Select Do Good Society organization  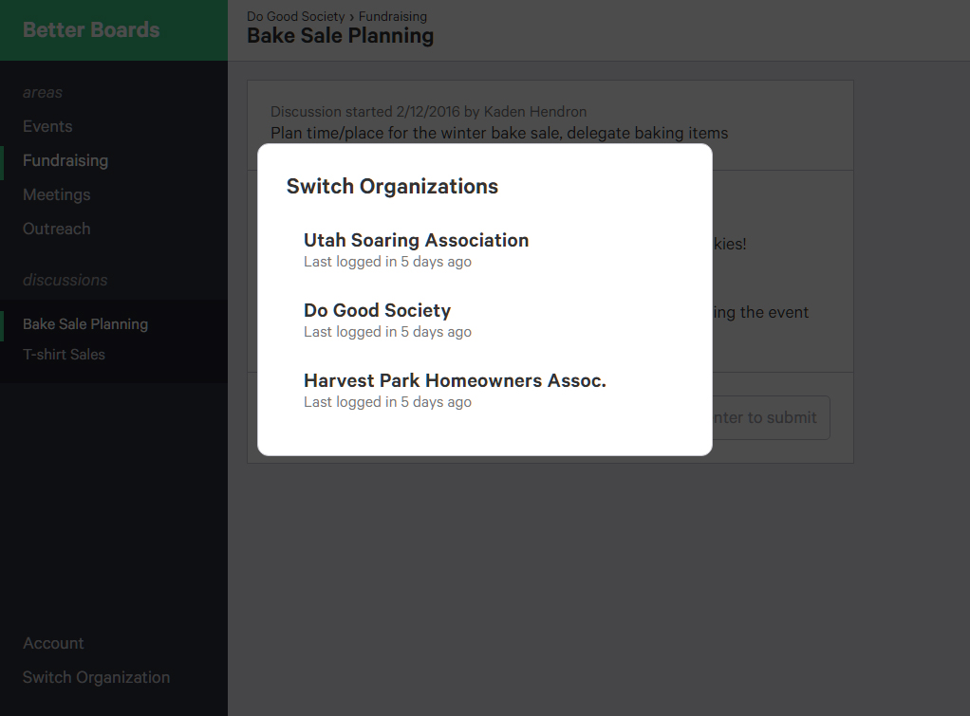[x=377, y=310]
